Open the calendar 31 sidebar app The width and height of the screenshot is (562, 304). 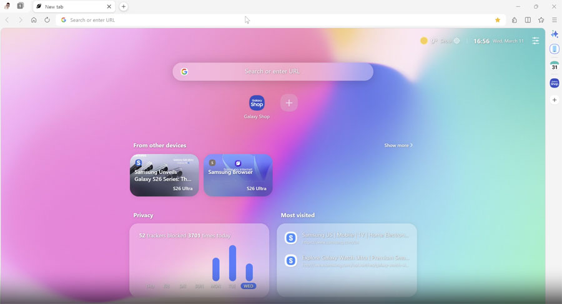tap(555, 66)
